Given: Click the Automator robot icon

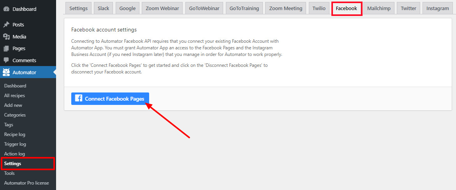Looking at the screenshot, I should click(x=6, y=72).
